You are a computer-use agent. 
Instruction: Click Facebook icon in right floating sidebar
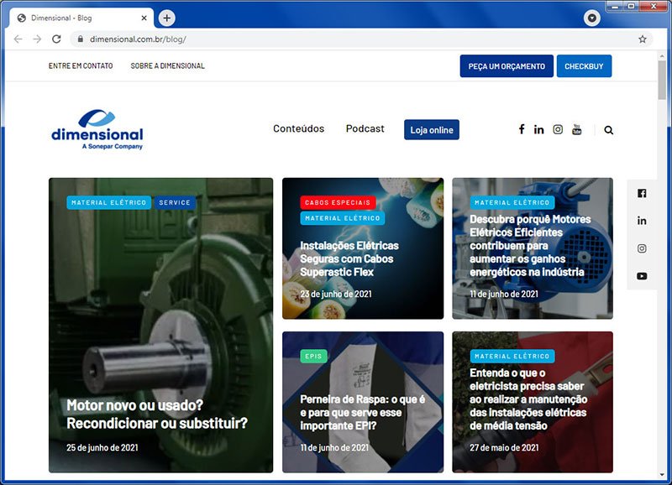point(642,193)
